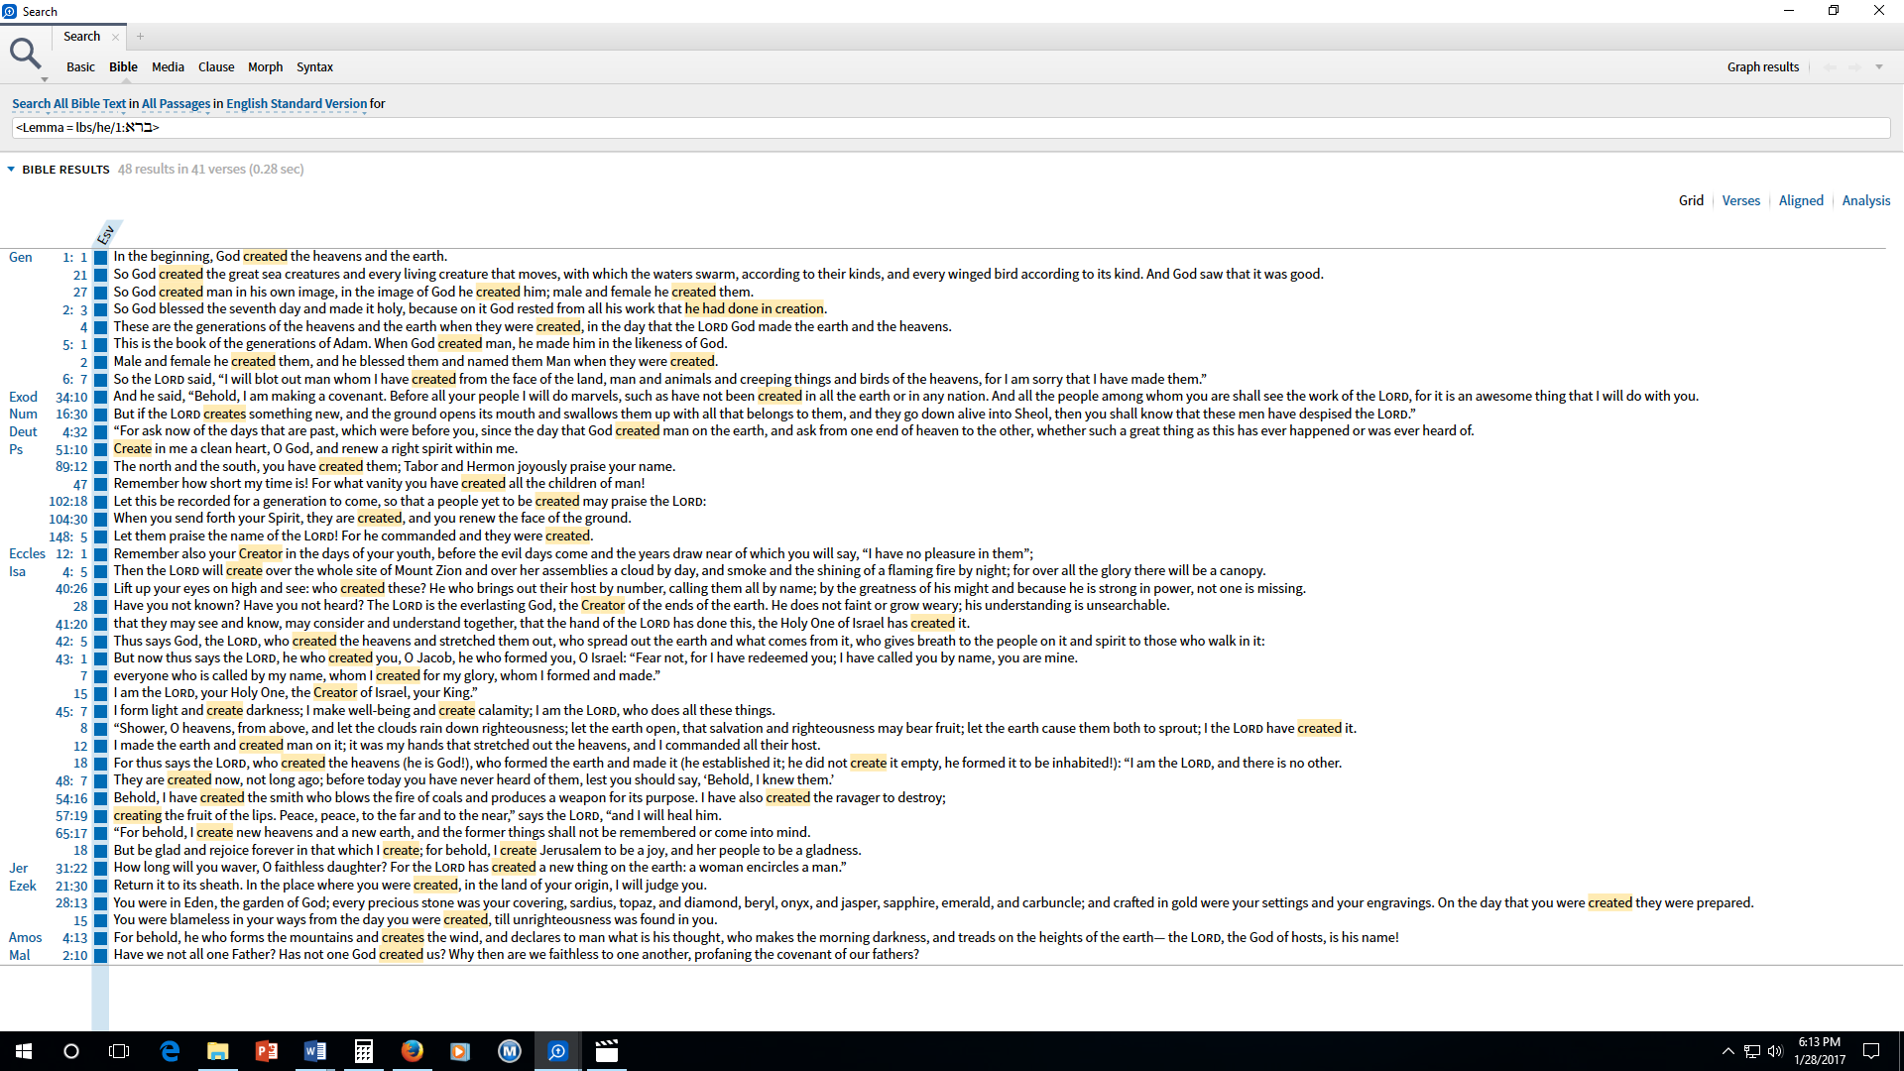Open Genesis 1:1 reference link
The height and width of the screenshot is (1071, 1904).
click(75, 258)
